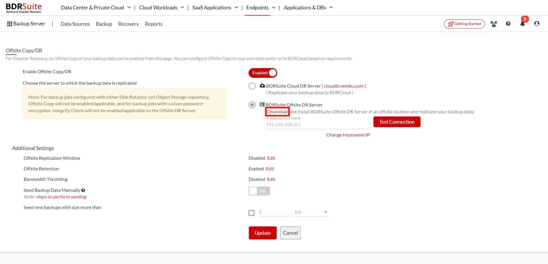Open the community users icon

(x=494, y=24)
